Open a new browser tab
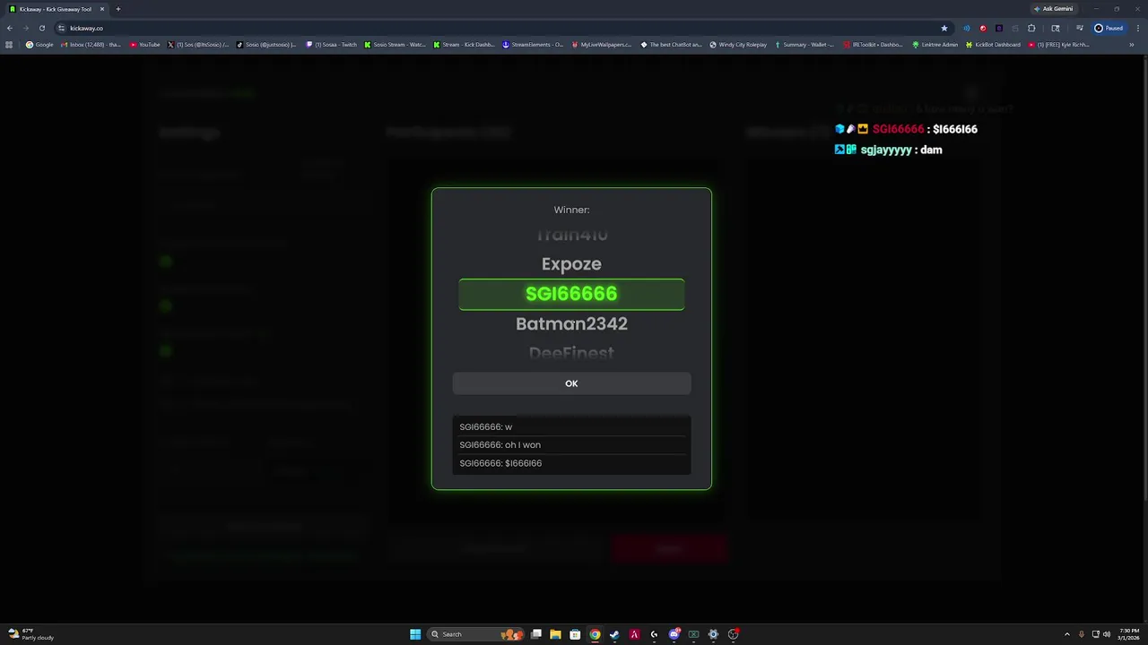 pyautogui.click(x=117, y=9)
